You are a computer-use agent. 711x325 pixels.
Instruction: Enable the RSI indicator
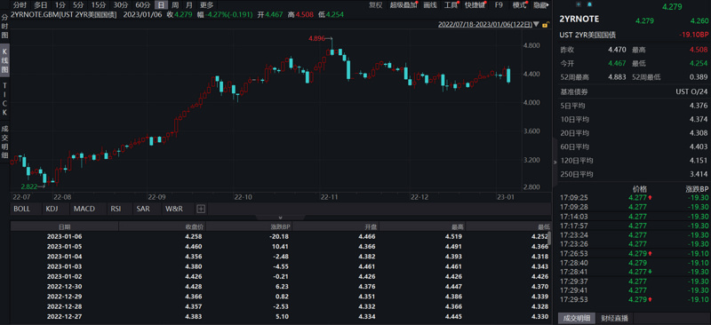coord(116,209)
